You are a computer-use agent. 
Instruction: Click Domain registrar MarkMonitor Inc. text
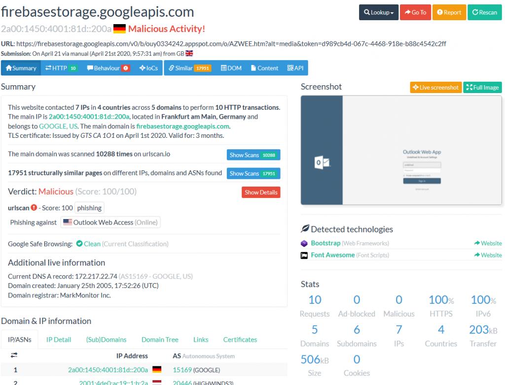[59, 295]
